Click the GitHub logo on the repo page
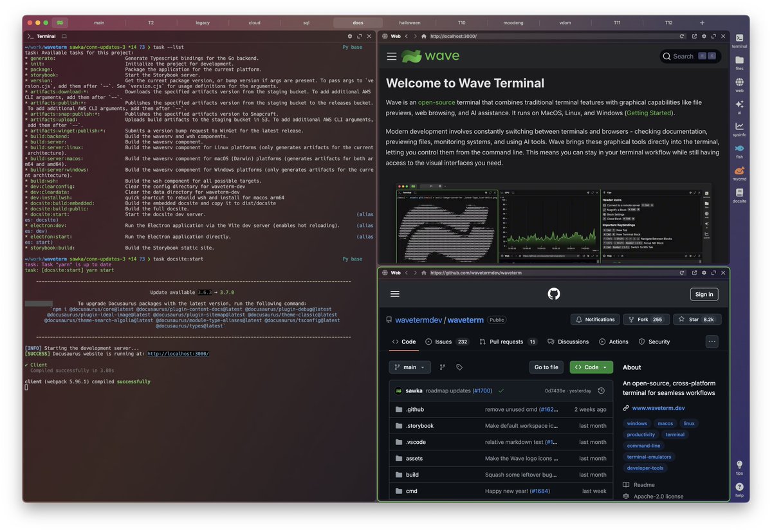 pos(553,293)
